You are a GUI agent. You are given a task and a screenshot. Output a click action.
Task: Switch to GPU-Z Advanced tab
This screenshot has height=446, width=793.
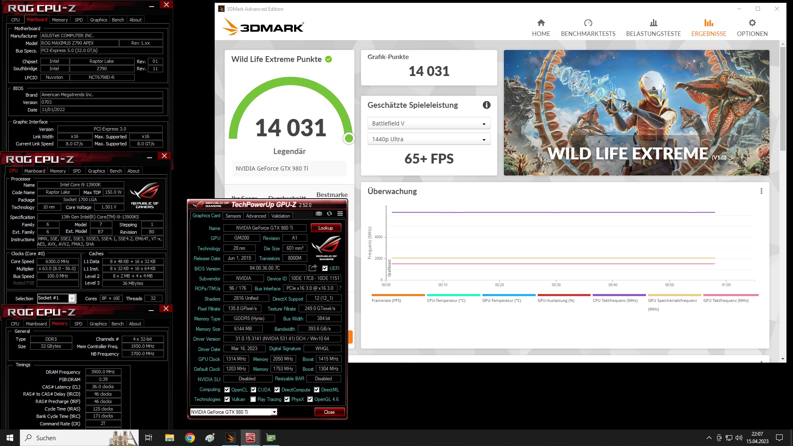coord(256,216)
